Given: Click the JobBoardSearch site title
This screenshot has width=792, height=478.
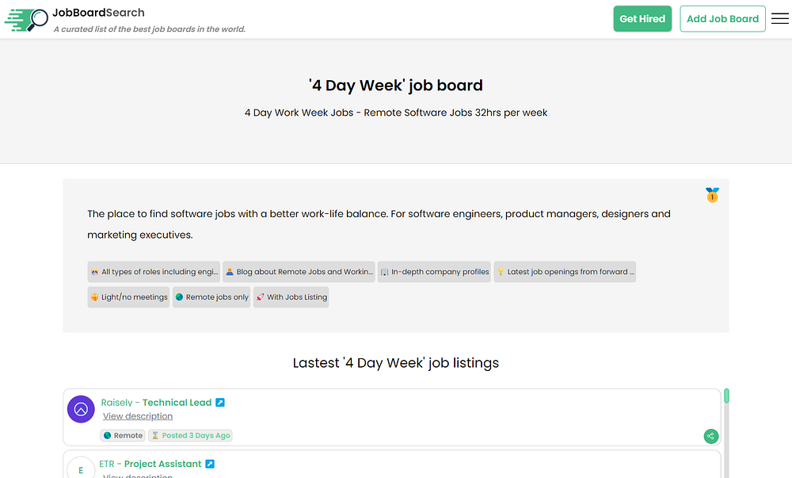Looking at the screenshot, I should (x=98, y=13).
